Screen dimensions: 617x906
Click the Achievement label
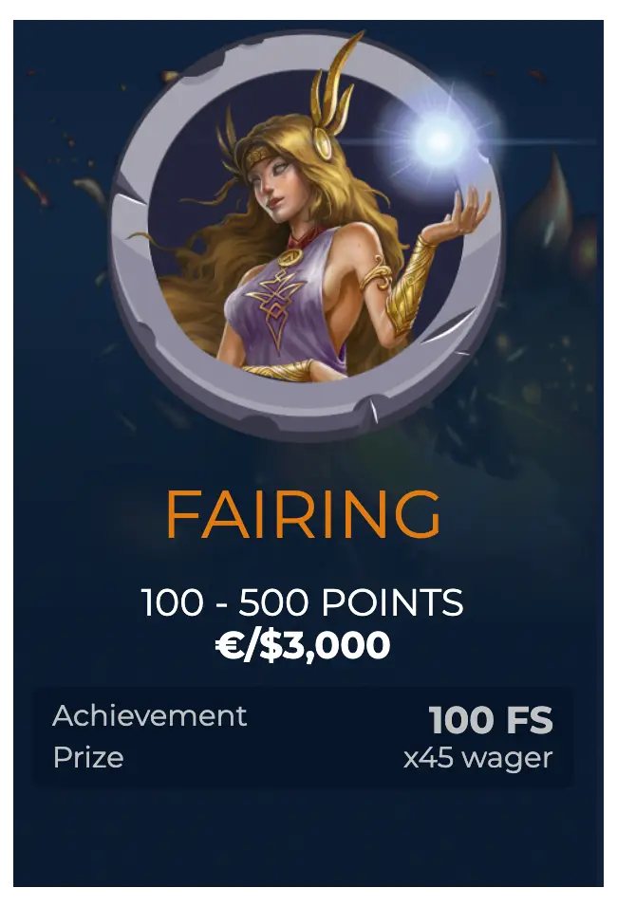(149, 716)
